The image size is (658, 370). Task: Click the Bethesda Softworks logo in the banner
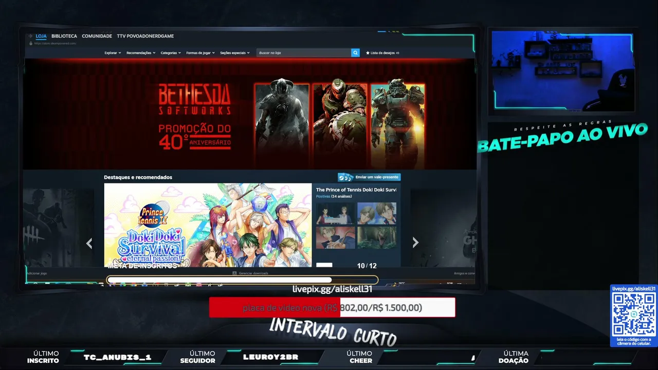(x=194, y=99)
